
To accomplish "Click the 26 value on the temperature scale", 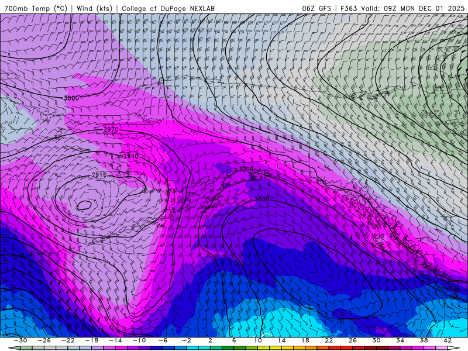I will pos(353,340).
